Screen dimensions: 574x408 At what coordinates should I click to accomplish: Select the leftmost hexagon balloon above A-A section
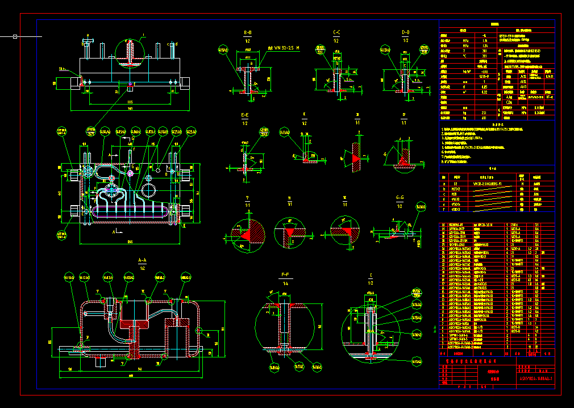coord(69,277)
